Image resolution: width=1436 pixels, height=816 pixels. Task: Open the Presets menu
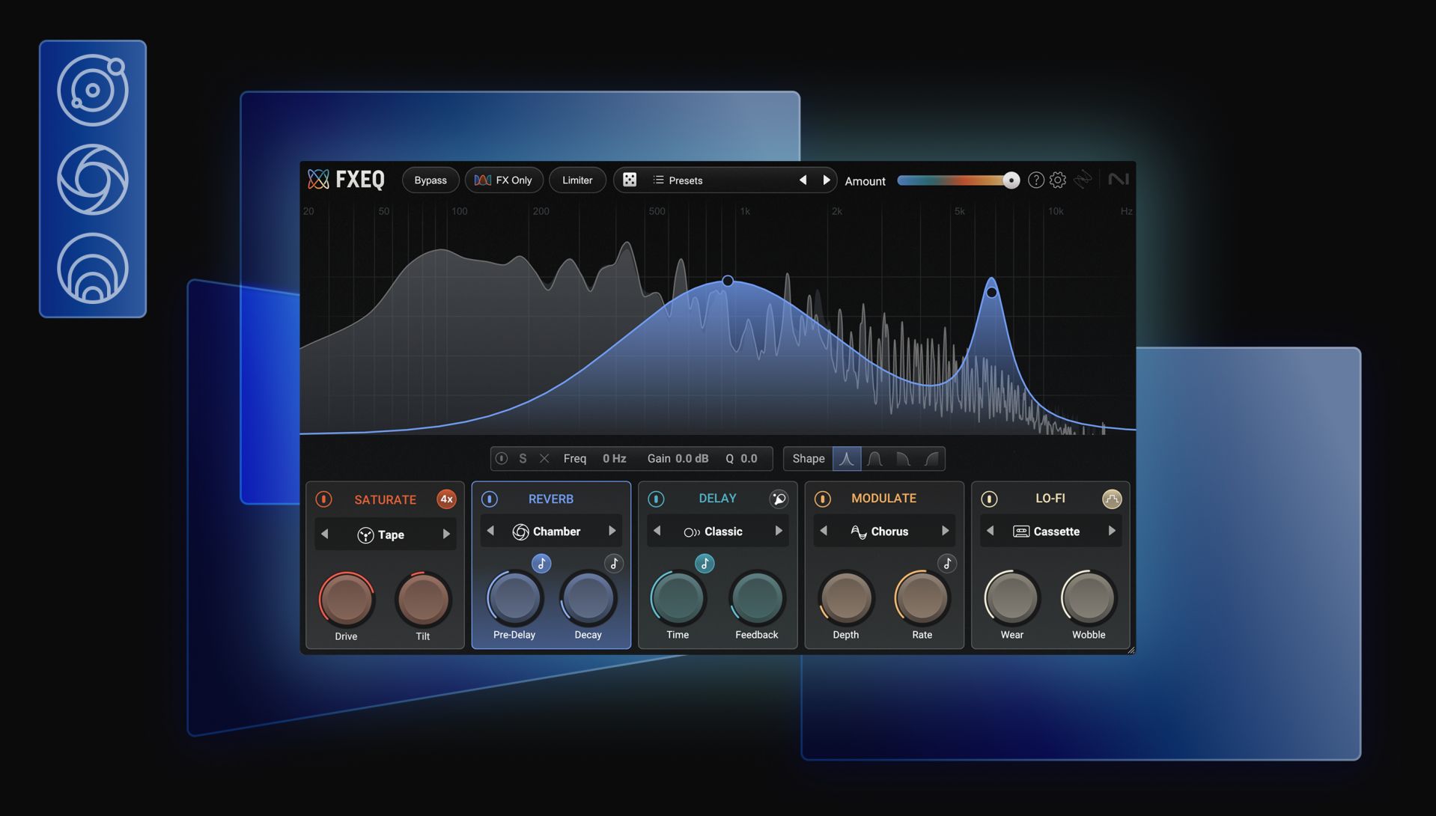tap(678, 180)
